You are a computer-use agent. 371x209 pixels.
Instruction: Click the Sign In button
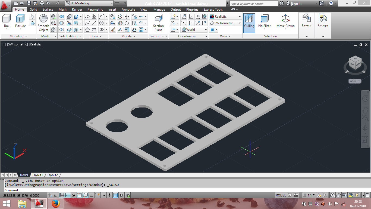(x=296, y=4)
